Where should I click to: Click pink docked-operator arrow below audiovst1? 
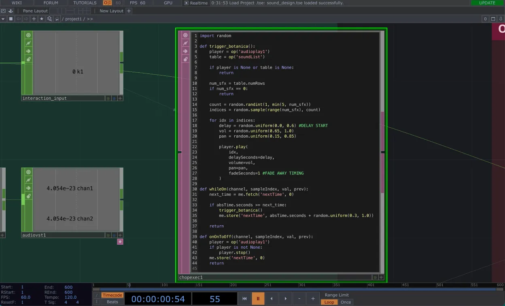(x=120, y=241)
